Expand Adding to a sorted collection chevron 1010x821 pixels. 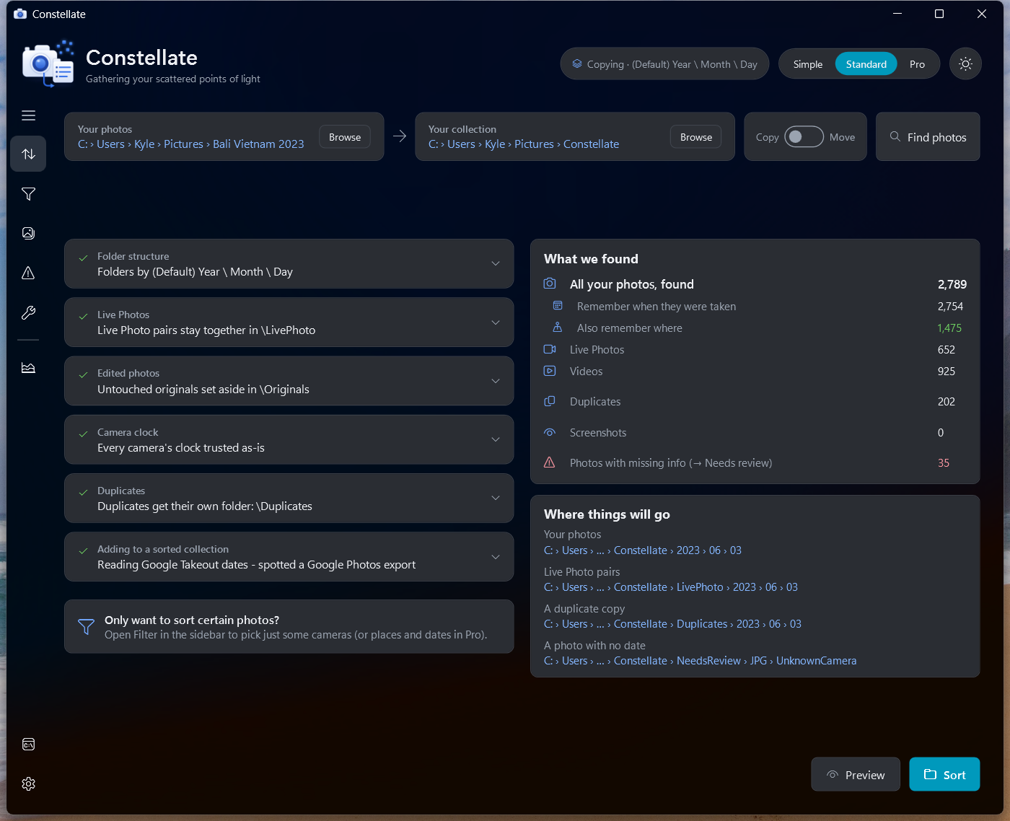point(496,557)
